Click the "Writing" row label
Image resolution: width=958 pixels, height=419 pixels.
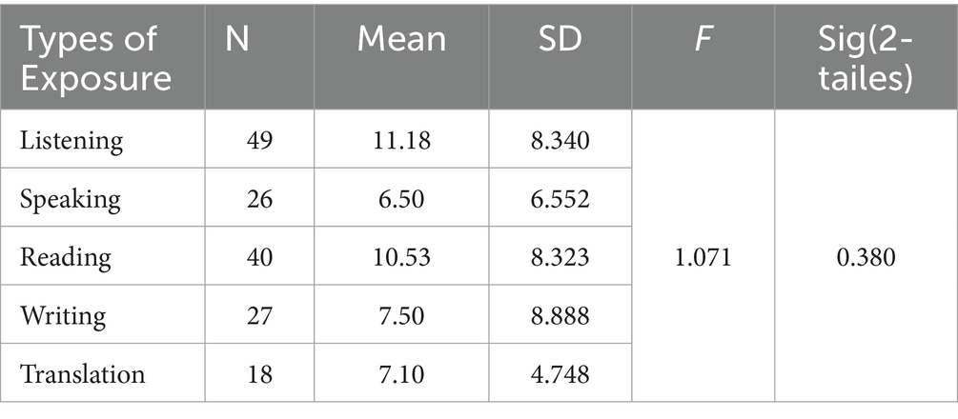(x=63, y=316)
